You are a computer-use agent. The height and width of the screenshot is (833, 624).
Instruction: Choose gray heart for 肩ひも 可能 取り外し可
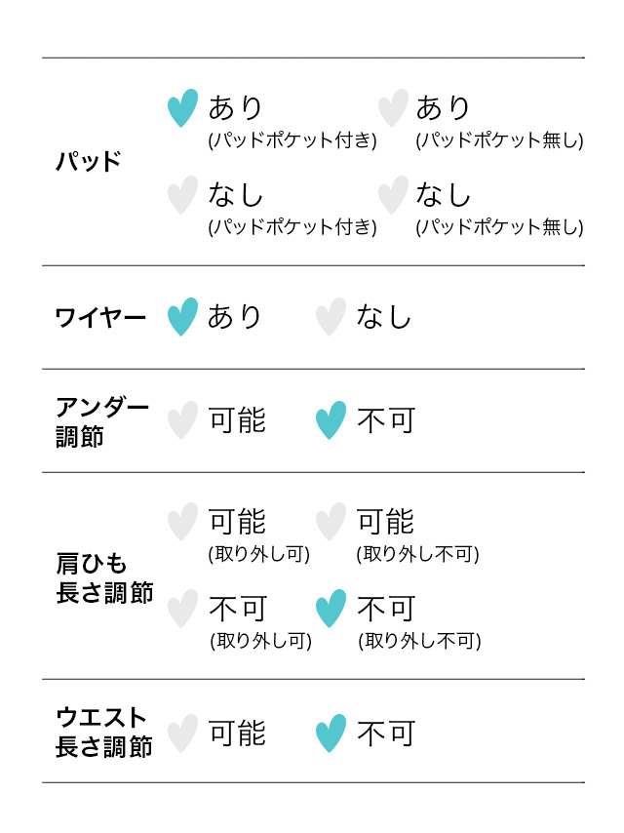click(182, 522)
